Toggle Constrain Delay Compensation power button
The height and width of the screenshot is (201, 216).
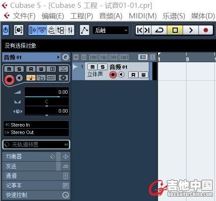tap(6, 30)
